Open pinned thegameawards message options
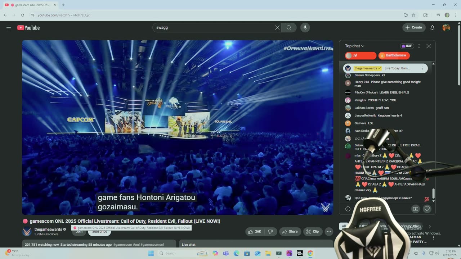The width and height of the screenshot is (461, 259). (x=422, y=68)
